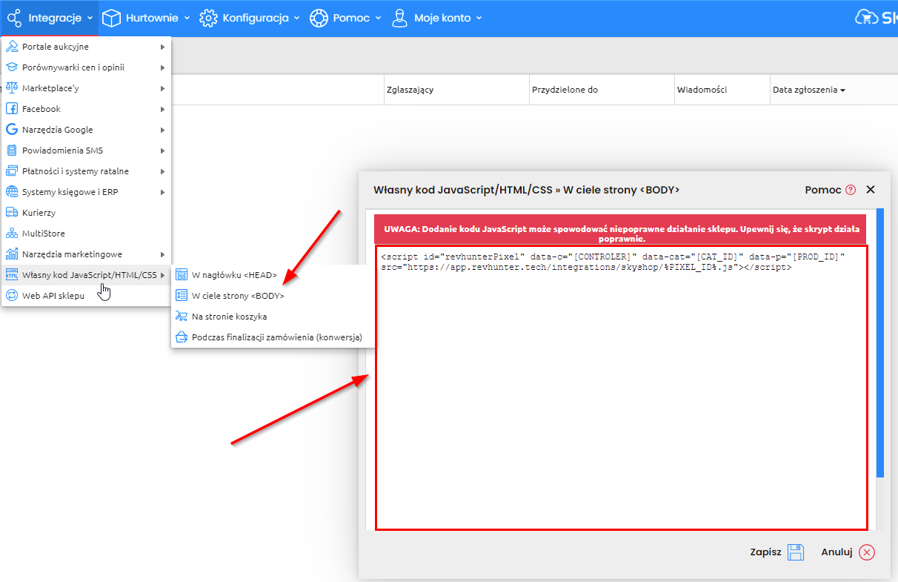The height and width of the screenshot is (582, 898).
Task: Expand the Narzędzia Google submenu arrow
Action: point(162,130)
